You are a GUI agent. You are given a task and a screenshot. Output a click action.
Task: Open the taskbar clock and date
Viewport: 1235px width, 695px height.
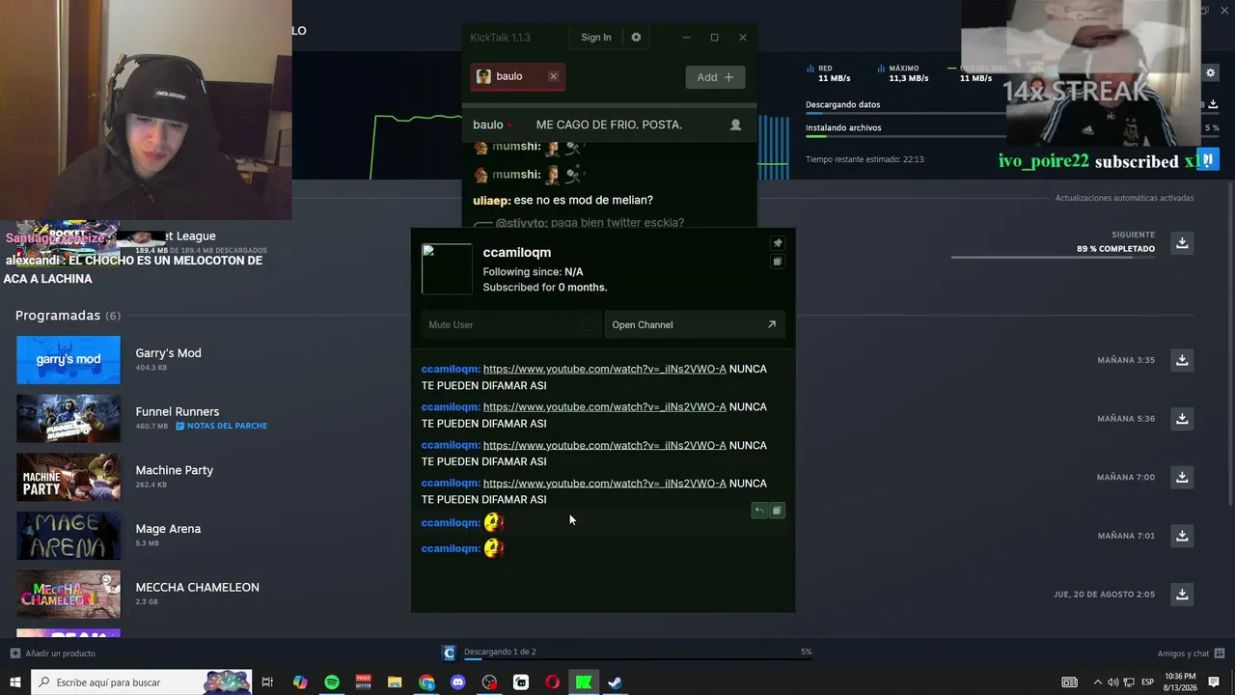1180,682
